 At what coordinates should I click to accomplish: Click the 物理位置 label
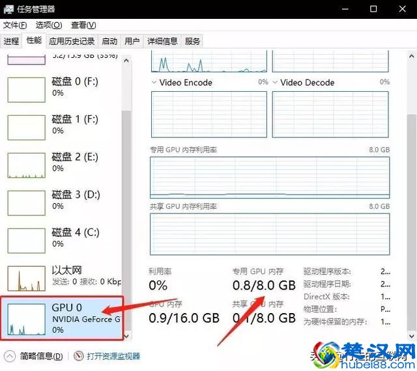(x=320, y=309)
